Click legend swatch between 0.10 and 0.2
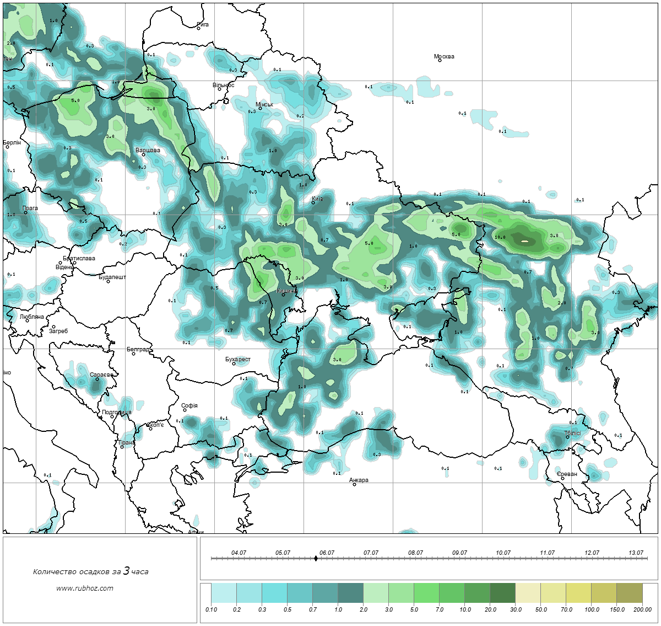This screenshot has width=661, height=626. [224, 593]
